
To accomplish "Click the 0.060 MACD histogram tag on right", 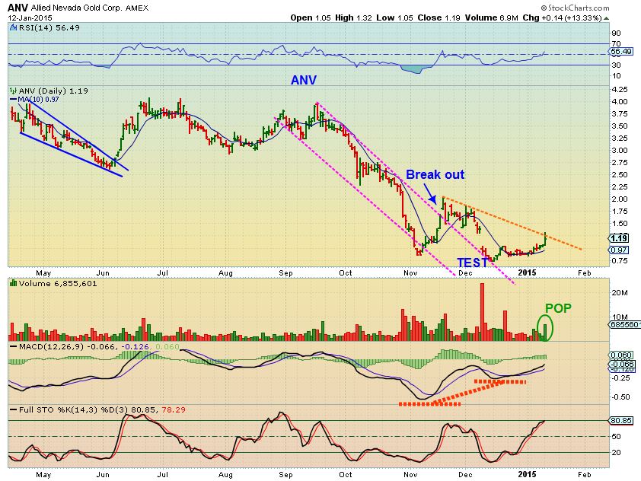I will point(621,355).
